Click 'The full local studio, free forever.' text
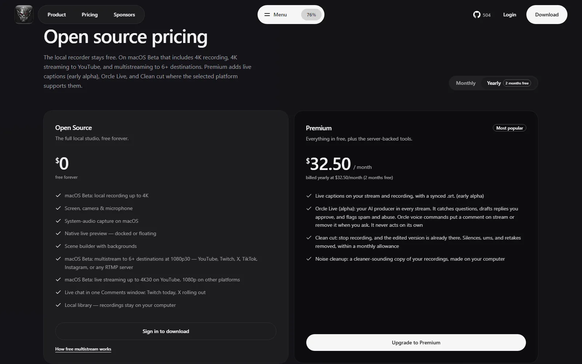Screen dimensions: 582x364 [92, 138]
